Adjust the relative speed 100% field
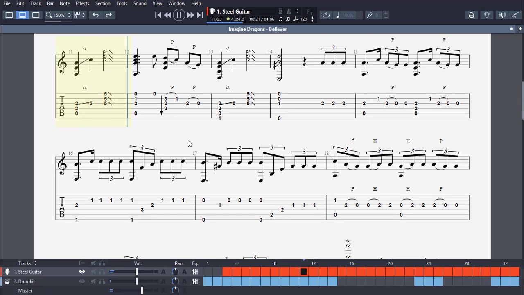Viewport: 524px width, 295px height. (348, 15)
